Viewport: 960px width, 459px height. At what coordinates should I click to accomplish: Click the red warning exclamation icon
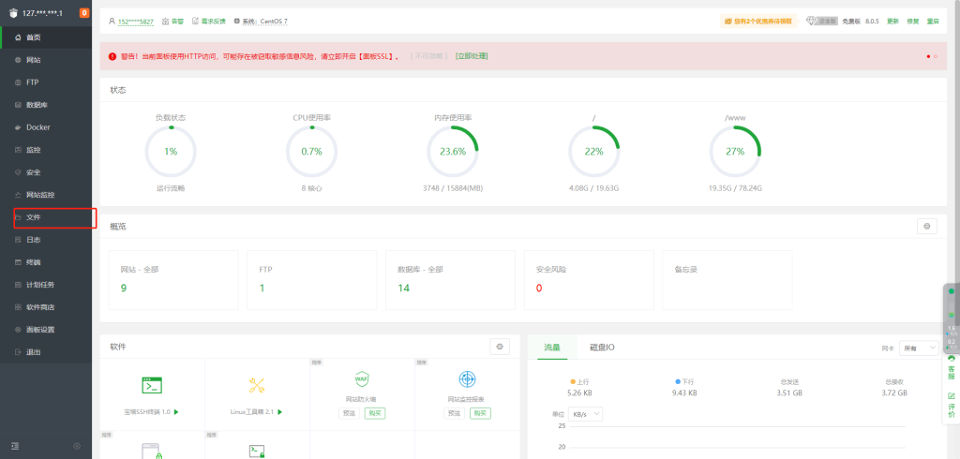(x=112, y=56)
